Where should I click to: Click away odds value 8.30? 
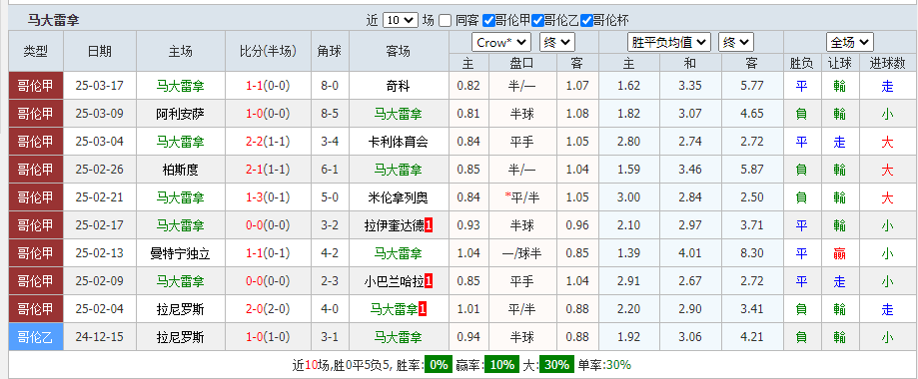pyautogui.click(x=752, y=253)
